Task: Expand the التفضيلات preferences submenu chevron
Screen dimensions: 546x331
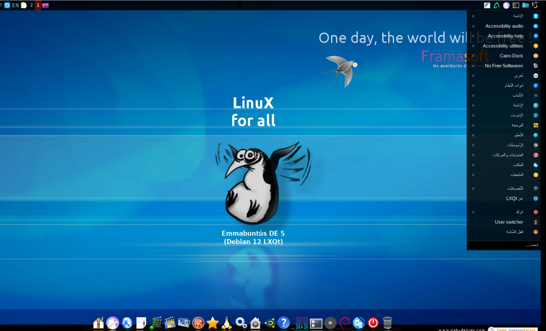Action: [473, 188]
